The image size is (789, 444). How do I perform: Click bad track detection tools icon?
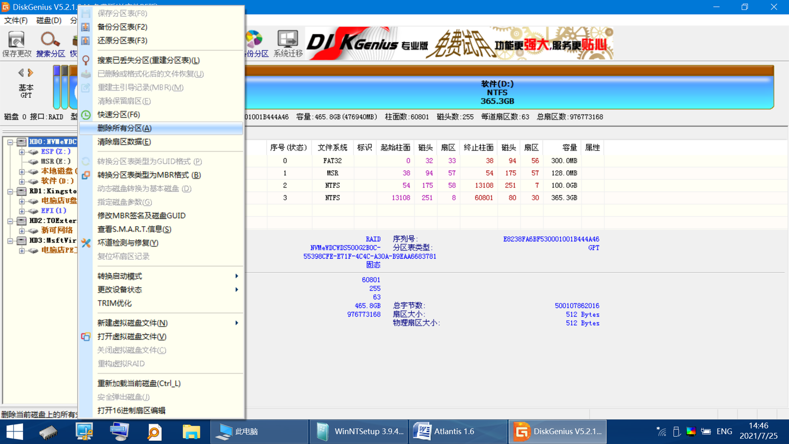point(86,243)
